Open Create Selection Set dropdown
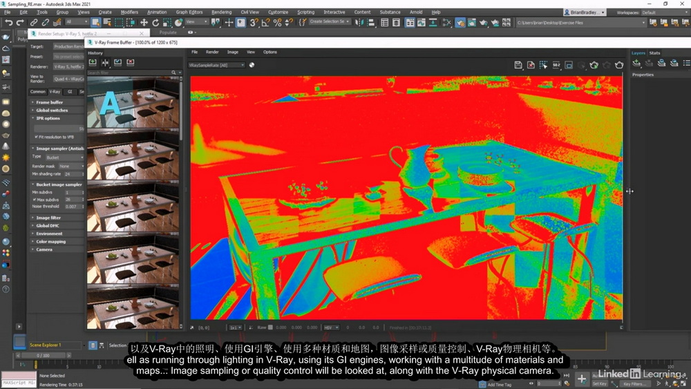The height and width of the screenshot is (389, 691). pos(329,21)
